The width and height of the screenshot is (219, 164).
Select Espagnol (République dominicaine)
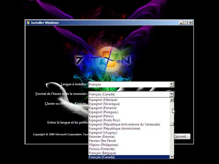(x=129, y=128)
